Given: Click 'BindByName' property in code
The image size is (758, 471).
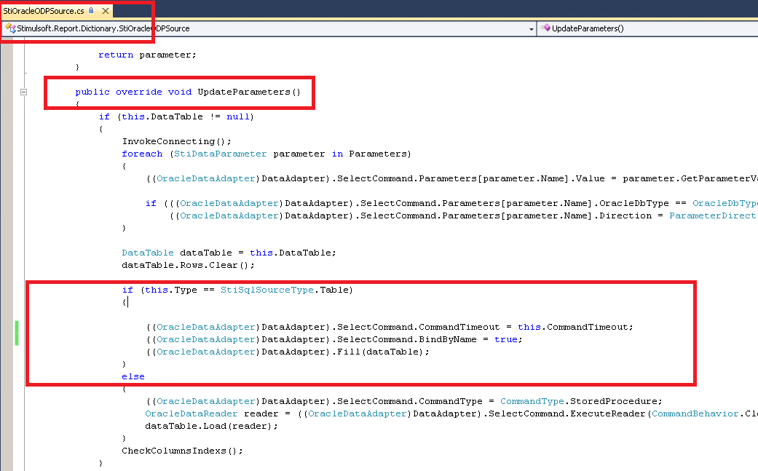Looking at the screenshot, I should click(448, 340).
